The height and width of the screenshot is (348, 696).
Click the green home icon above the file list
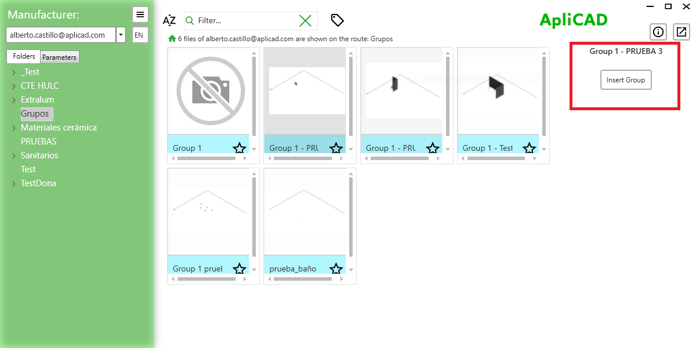171,39
